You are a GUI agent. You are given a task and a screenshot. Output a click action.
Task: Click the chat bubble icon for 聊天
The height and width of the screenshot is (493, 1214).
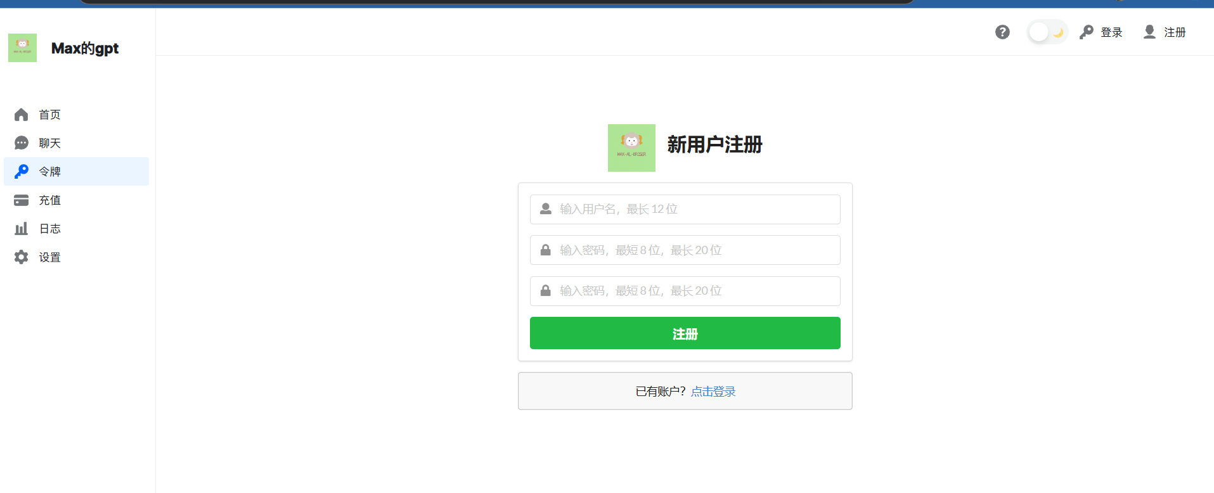pyautogui.click(x=22, y=143)
